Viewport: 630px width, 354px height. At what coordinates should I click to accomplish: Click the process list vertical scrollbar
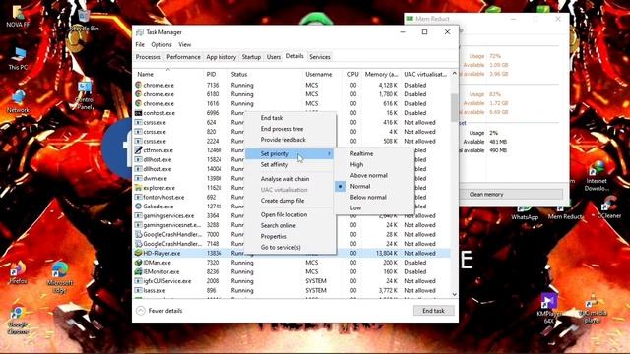pos(455,107)
